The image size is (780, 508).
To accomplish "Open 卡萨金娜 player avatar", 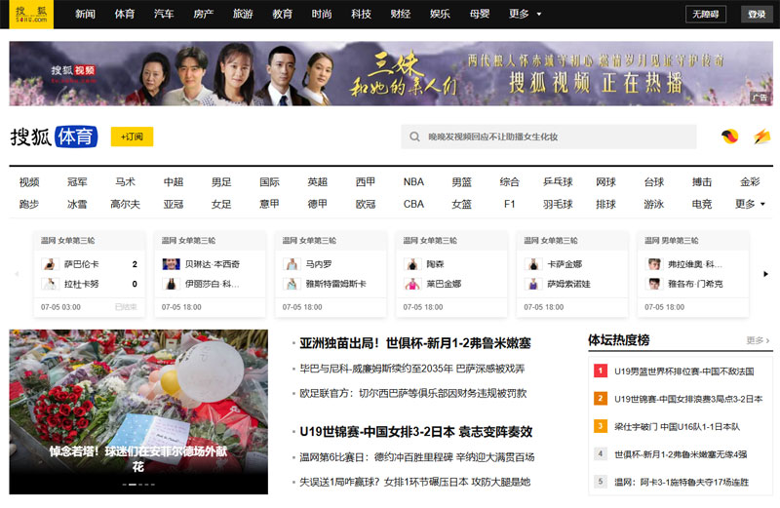I will [x=533, y=264].
